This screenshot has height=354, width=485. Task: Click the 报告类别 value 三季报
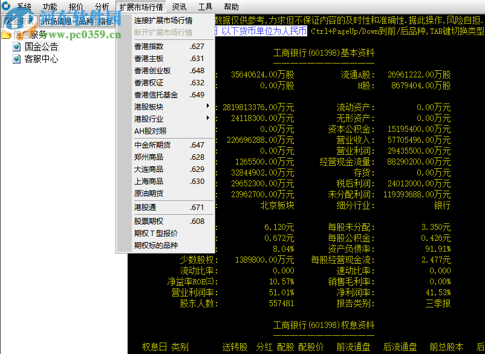(x=438, y=303)
